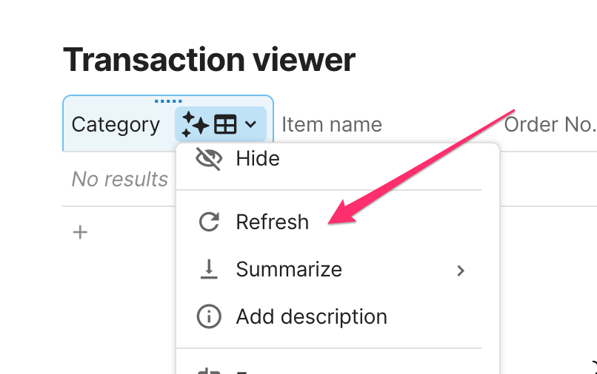The image size is (597, 374).
Task: Click the Summarize down-arrow icon
Action: (x=210, y=270)
